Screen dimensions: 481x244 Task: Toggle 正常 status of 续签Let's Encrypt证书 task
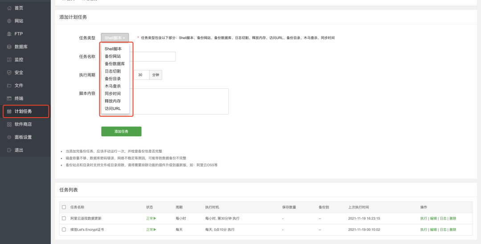point(151,229)
